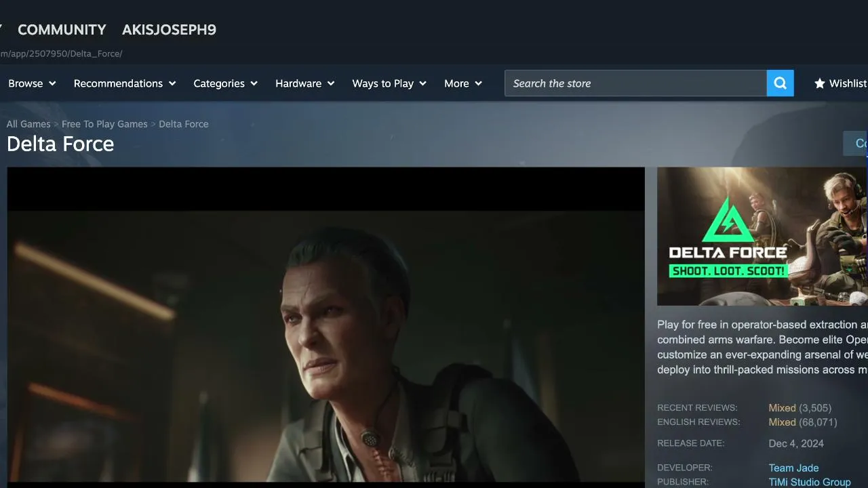The height and width of the screenshot is (488, 868).
Task: Click the English reviews Mixed rating
Action: coord(782,422)
